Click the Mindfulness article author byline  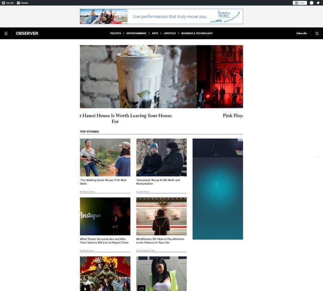pos(146,251)
